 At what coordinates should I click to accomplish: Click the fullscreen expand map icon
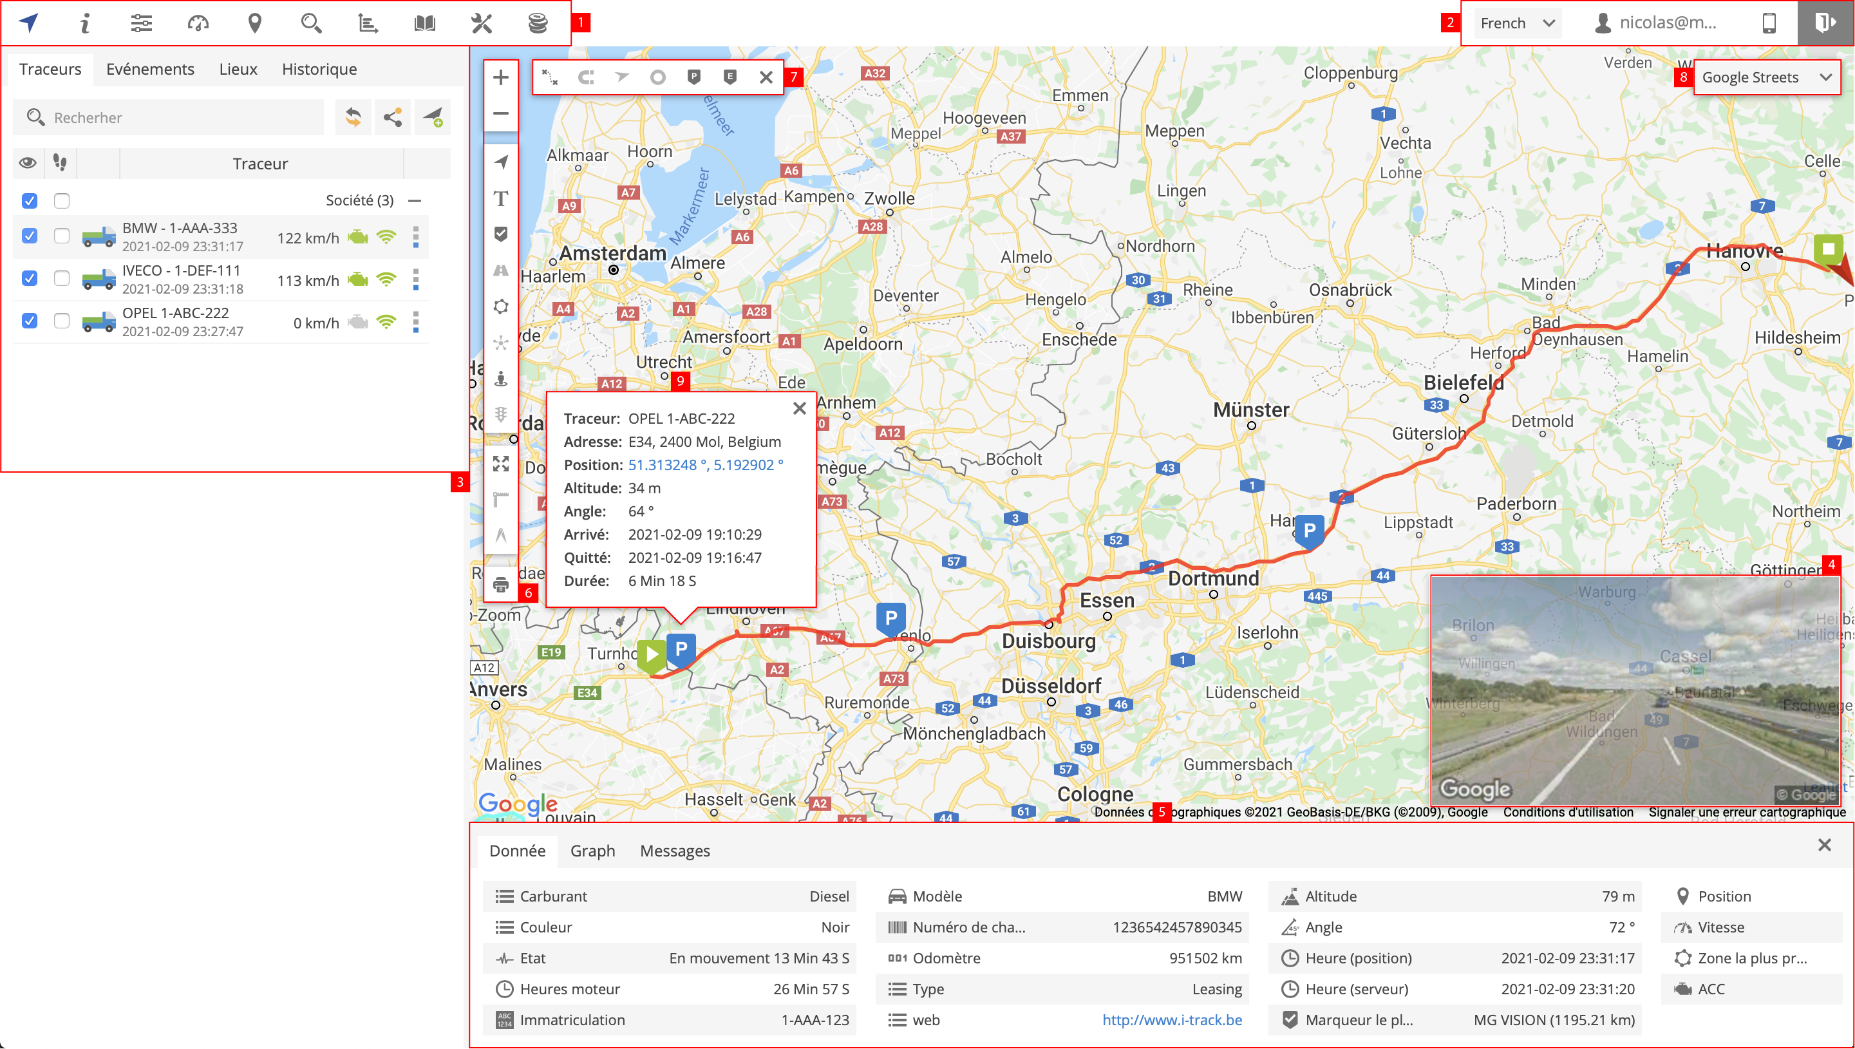tap(501, 463)
